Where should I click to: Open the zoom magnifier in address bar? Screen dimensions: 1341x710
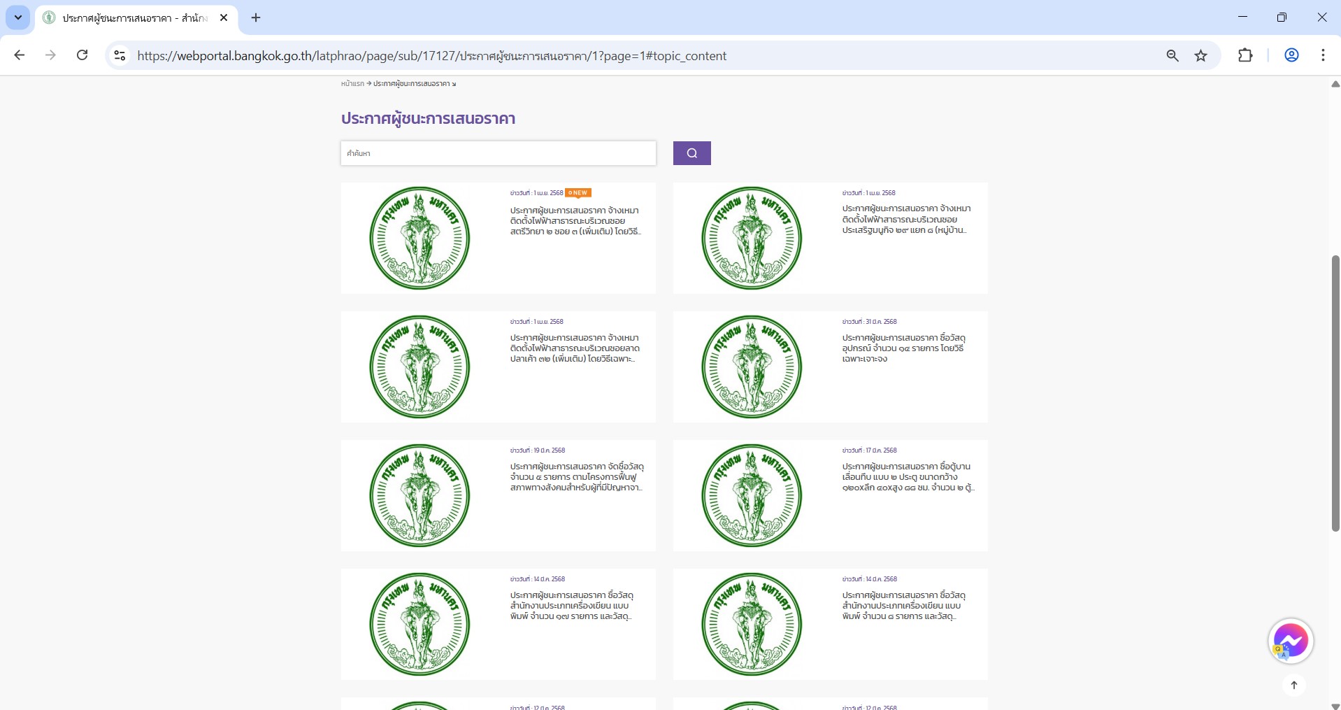pos(1173,56)
